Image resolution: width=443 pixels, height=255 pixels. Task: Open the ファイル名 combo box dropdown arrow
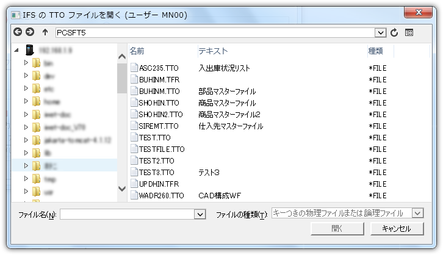coord(200,214)
